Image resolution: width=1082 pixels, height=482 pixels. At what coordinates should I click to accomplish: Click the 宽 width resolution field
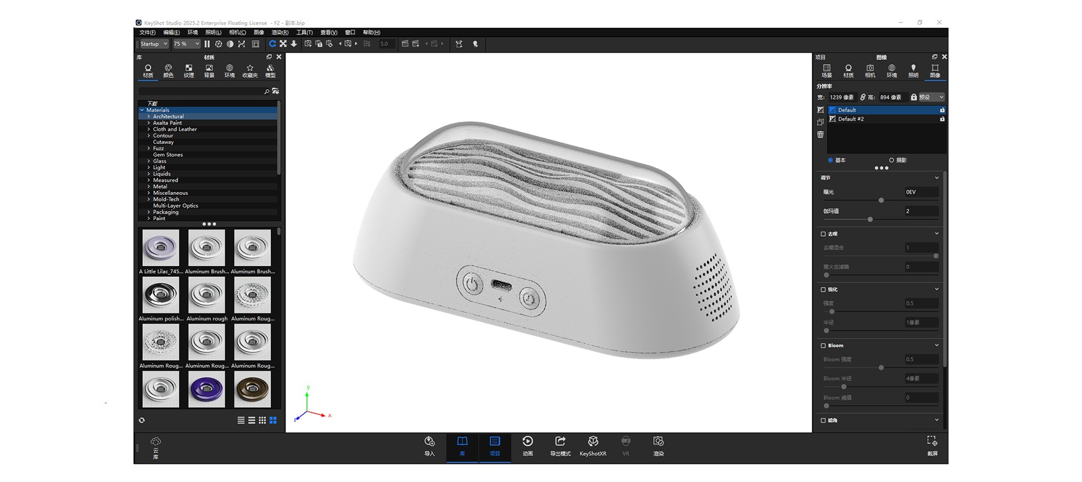[842, 97]
